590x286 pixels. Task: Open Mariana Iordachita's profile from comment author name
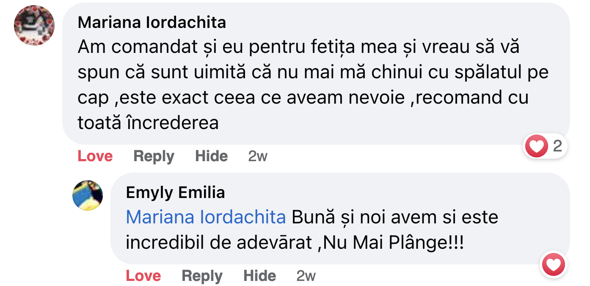pos(152,22)
